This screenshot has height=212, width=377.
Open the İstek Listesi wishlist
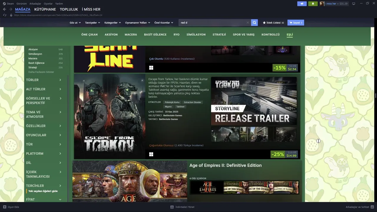(x=273, y=23)
